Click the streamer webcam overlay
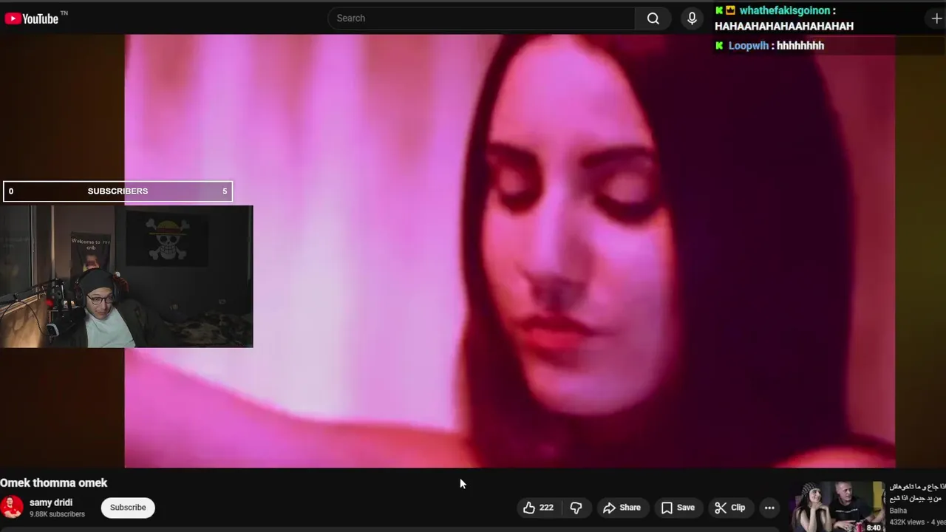Viewport: 946px width, 532px height. 126,276
